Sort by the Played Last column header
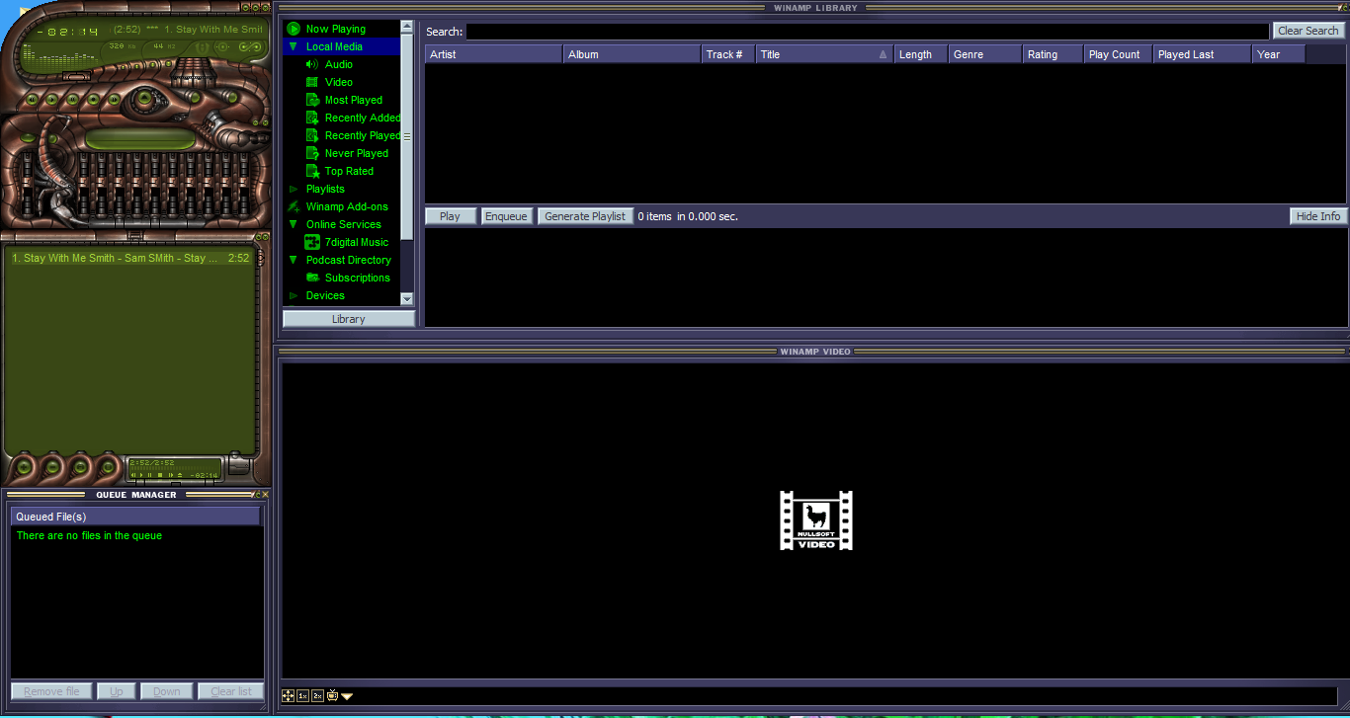This screenshot has height=718, width=1350. (x=1203, y=54)
